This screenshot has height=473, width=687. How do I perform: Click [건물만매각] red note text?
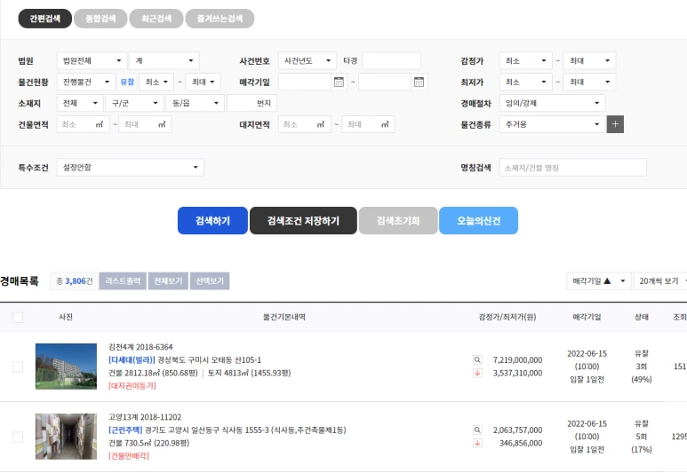click(128, 455)
